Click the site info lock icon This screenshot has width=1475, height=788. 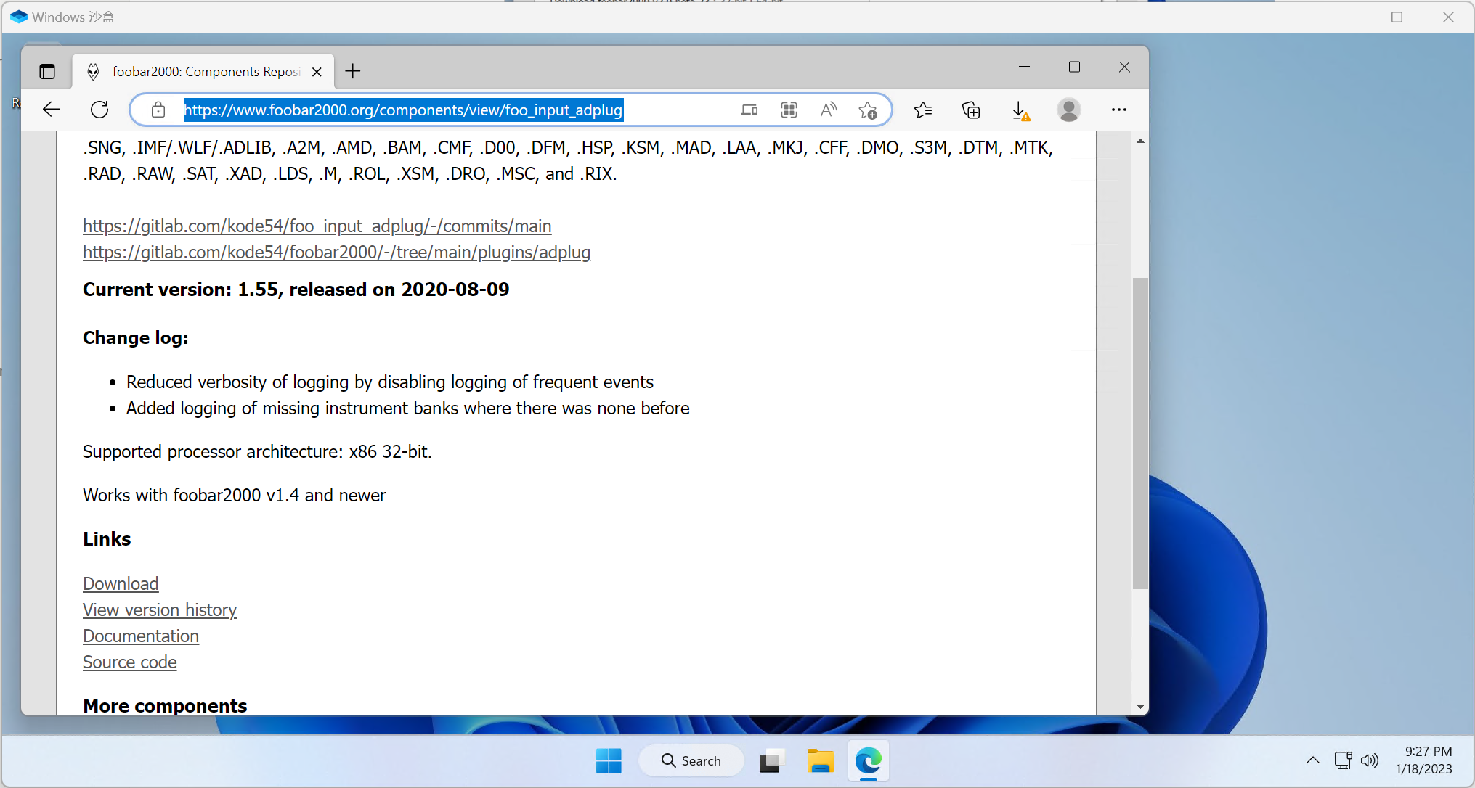point(158,110)
